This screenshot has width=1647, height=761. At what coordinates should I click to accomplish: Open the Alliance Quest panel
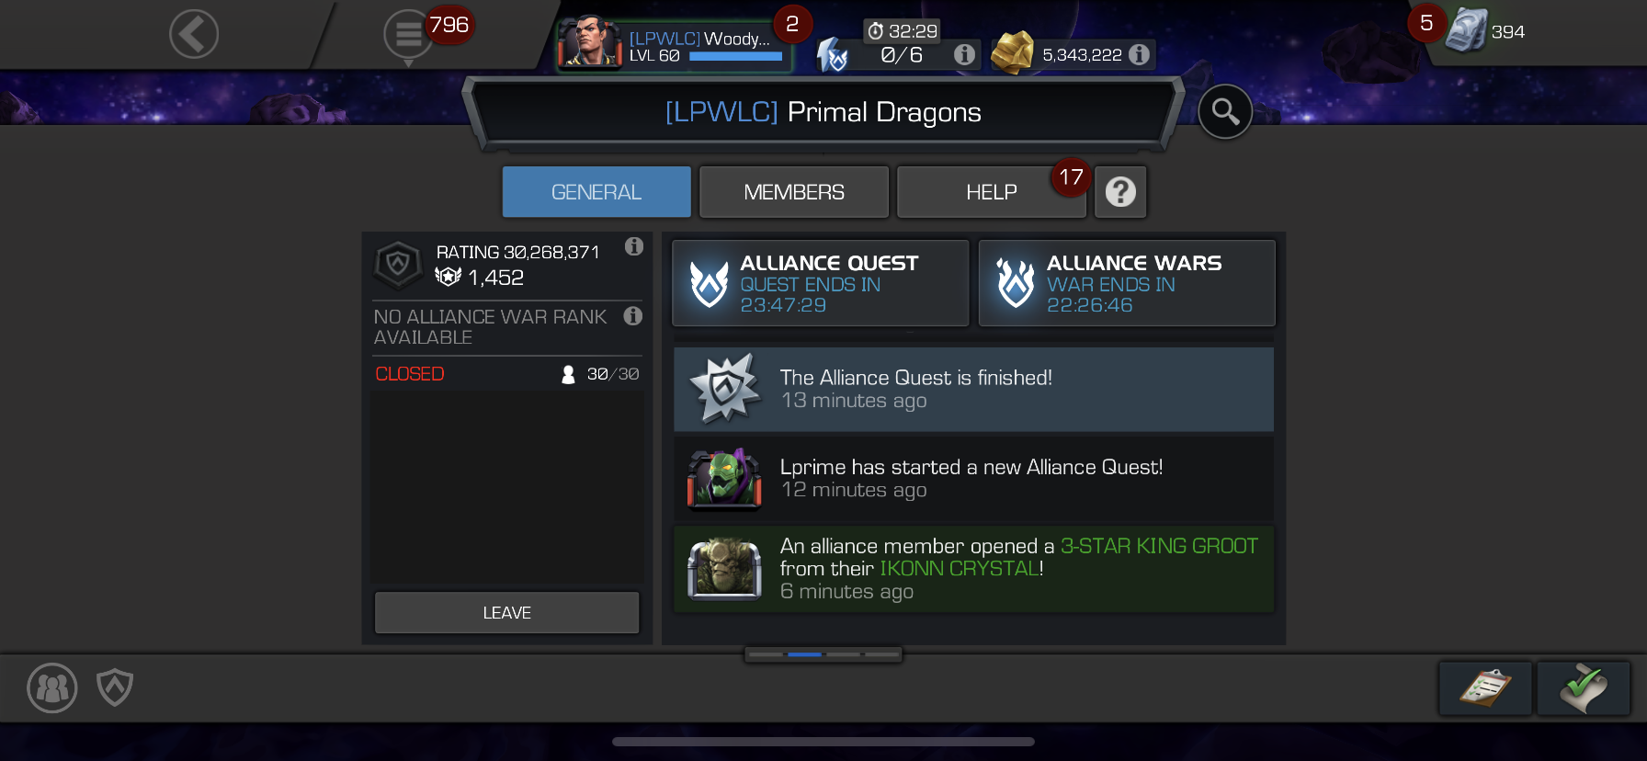(x=821, y=283)
